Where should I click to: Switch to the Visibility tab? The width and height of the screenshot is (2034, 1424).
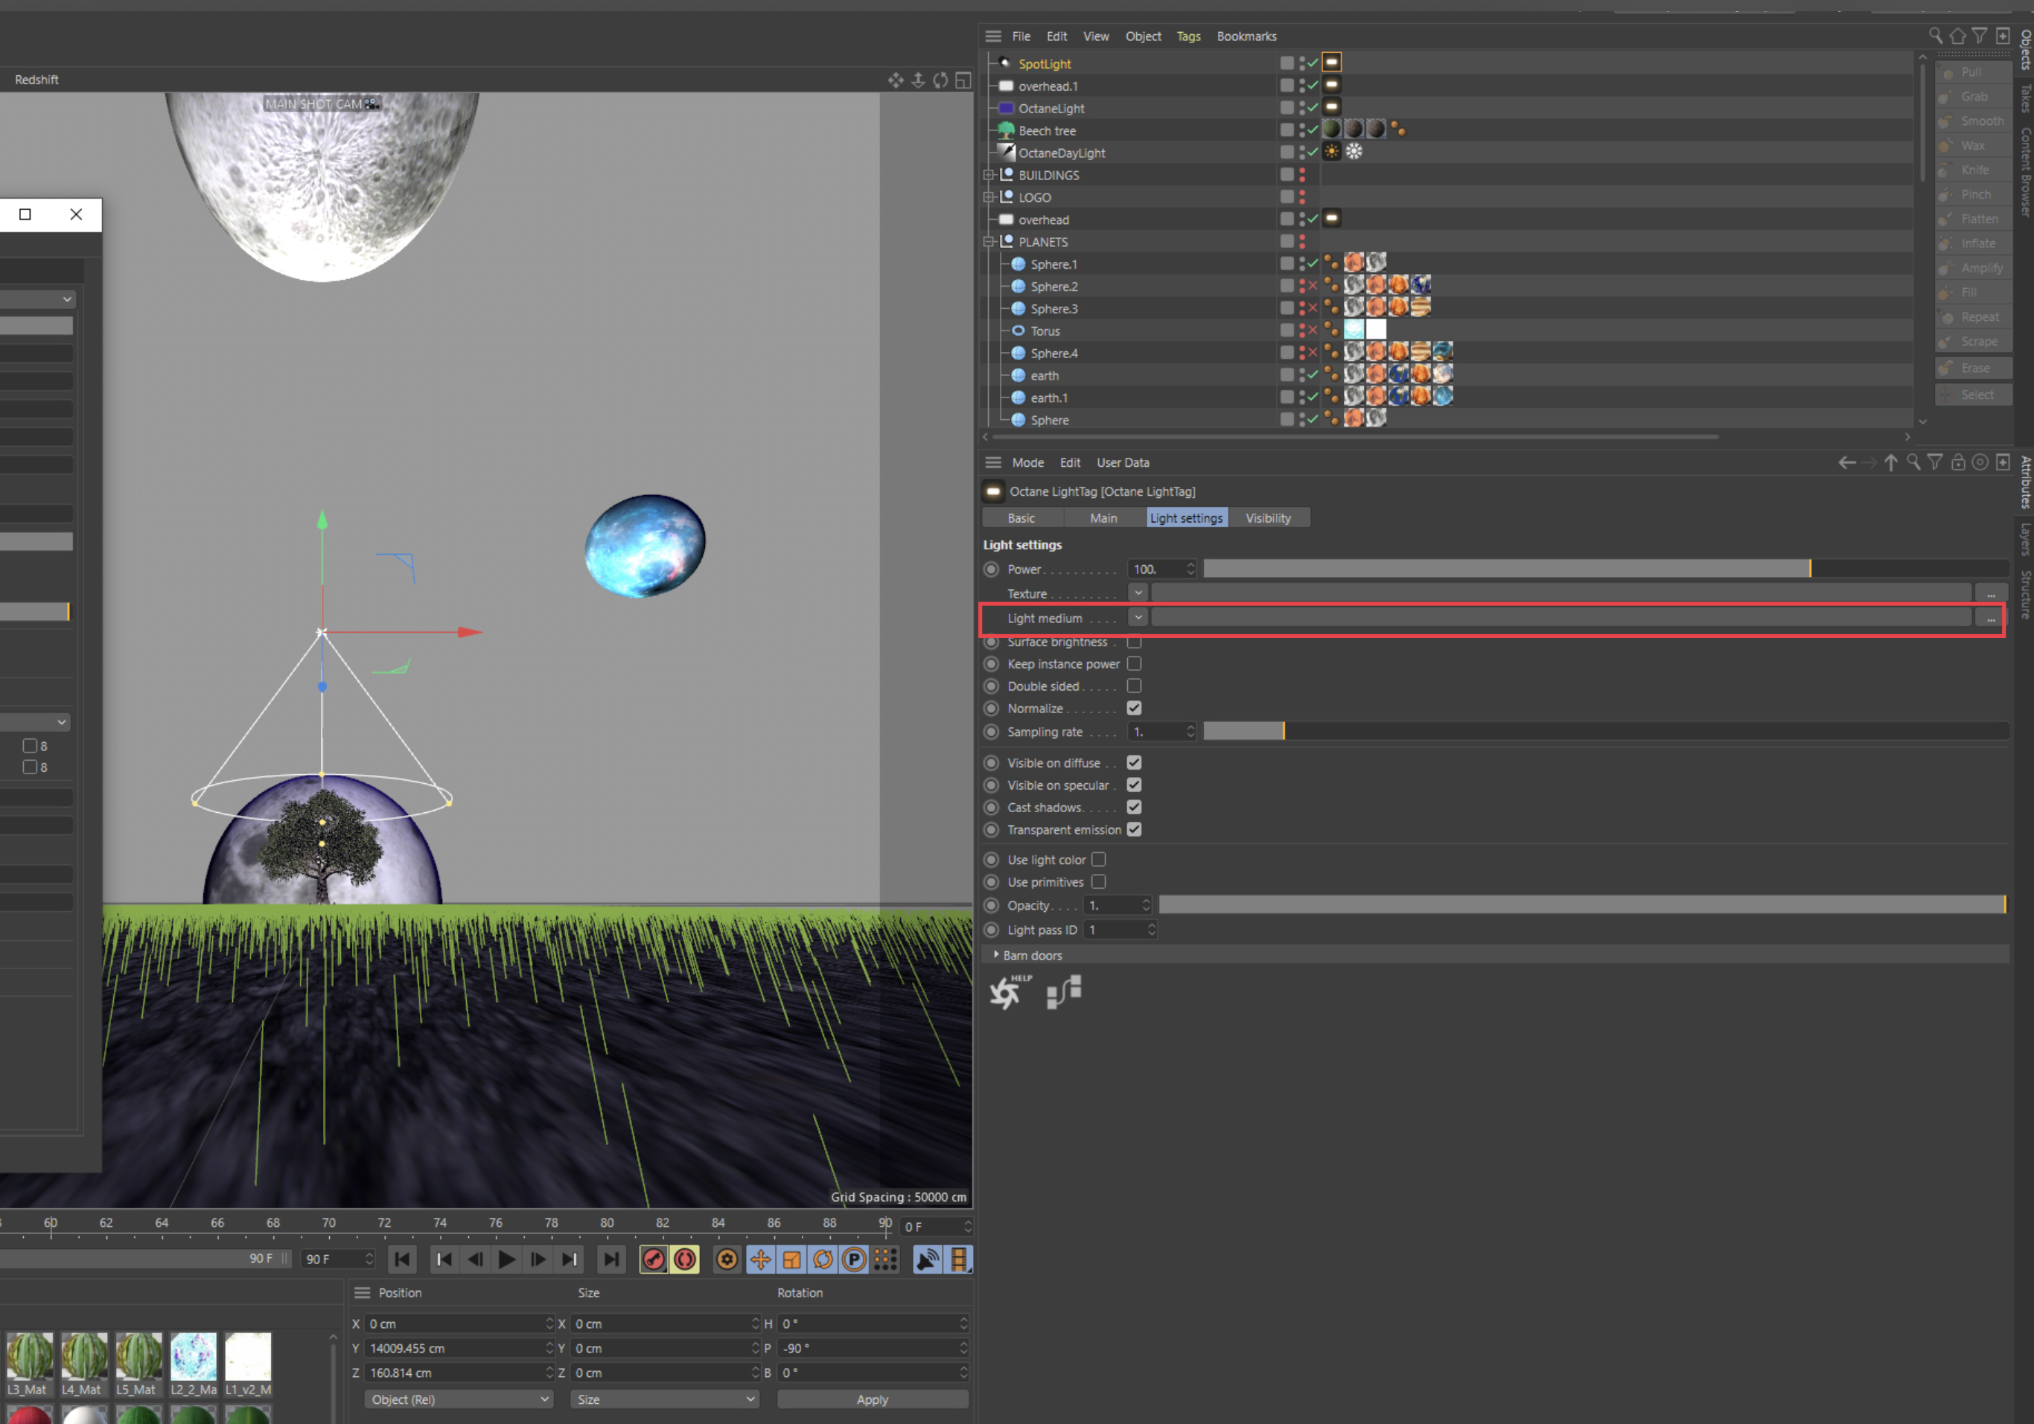(x=1268, y=518)
